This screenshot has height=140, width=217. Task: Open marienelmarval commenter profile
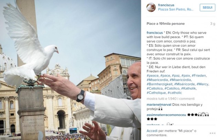(x=159, y=105)
